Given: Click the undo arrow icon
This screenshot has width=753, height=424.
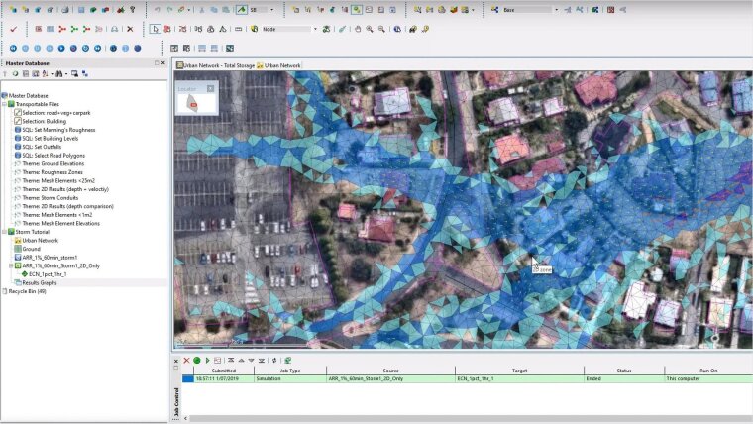Looking at the screenshot, I should [157, 9].
